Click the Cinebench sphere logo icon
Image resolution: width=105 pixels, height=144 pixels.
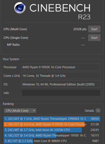click(x=20, y=8)
